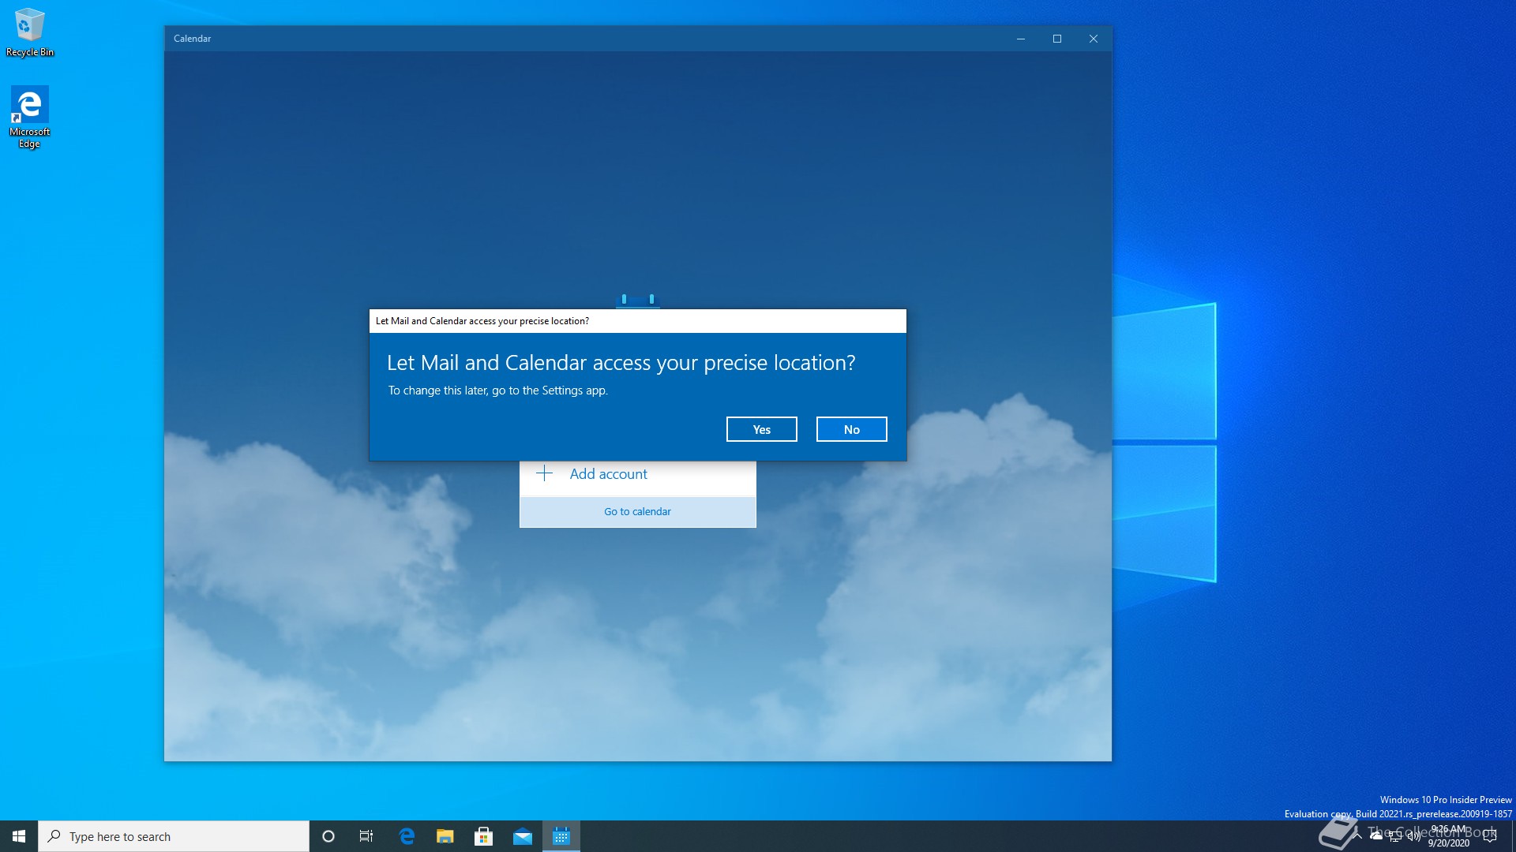Open Cortana from the taskbar
Viewport: 1516px width, 852px height.
click(x=328, y=836)
